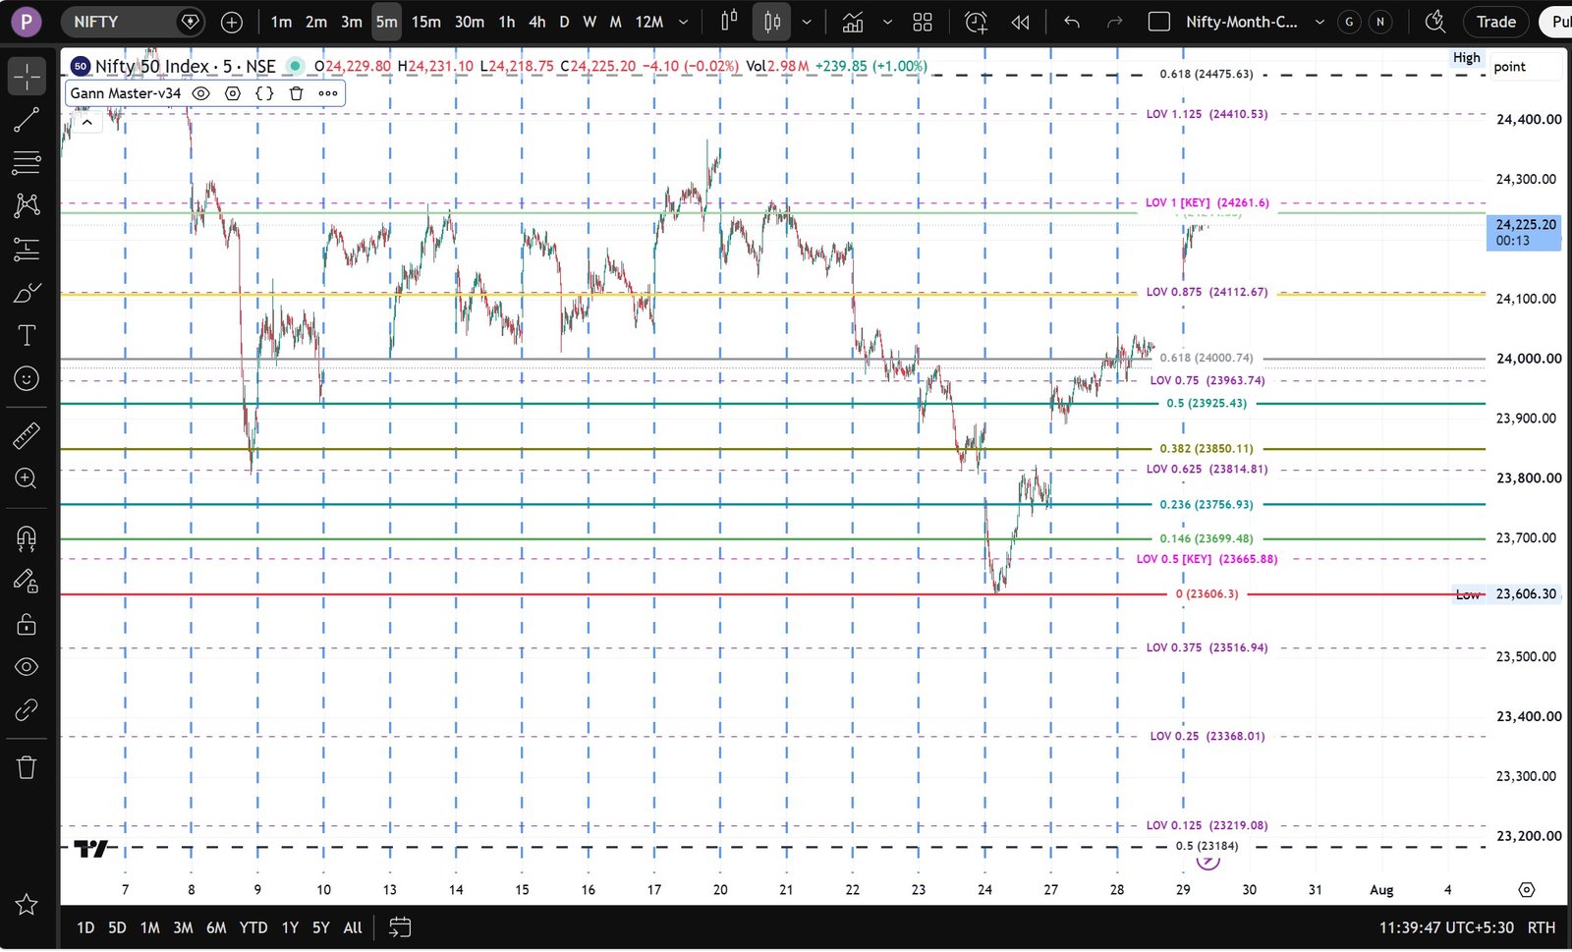Toggle lock all drawings
Screen dimensions: 1572x952
click(x=27, y=624)
